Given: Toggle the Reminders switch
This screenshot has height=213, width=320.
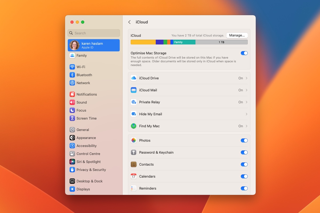Looking at the screenshot, I should [244, 188].
